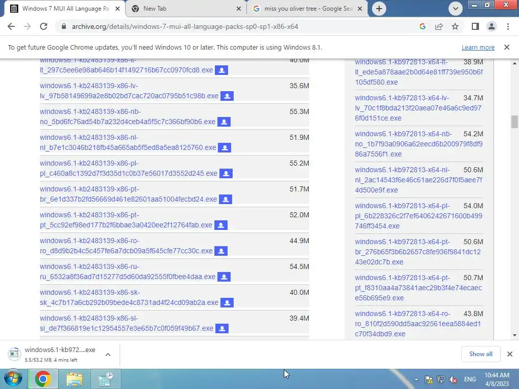This screenshot has height=389, width=519.
Task: Open the scheduler app in taskbar
Action: pos(105,379)
